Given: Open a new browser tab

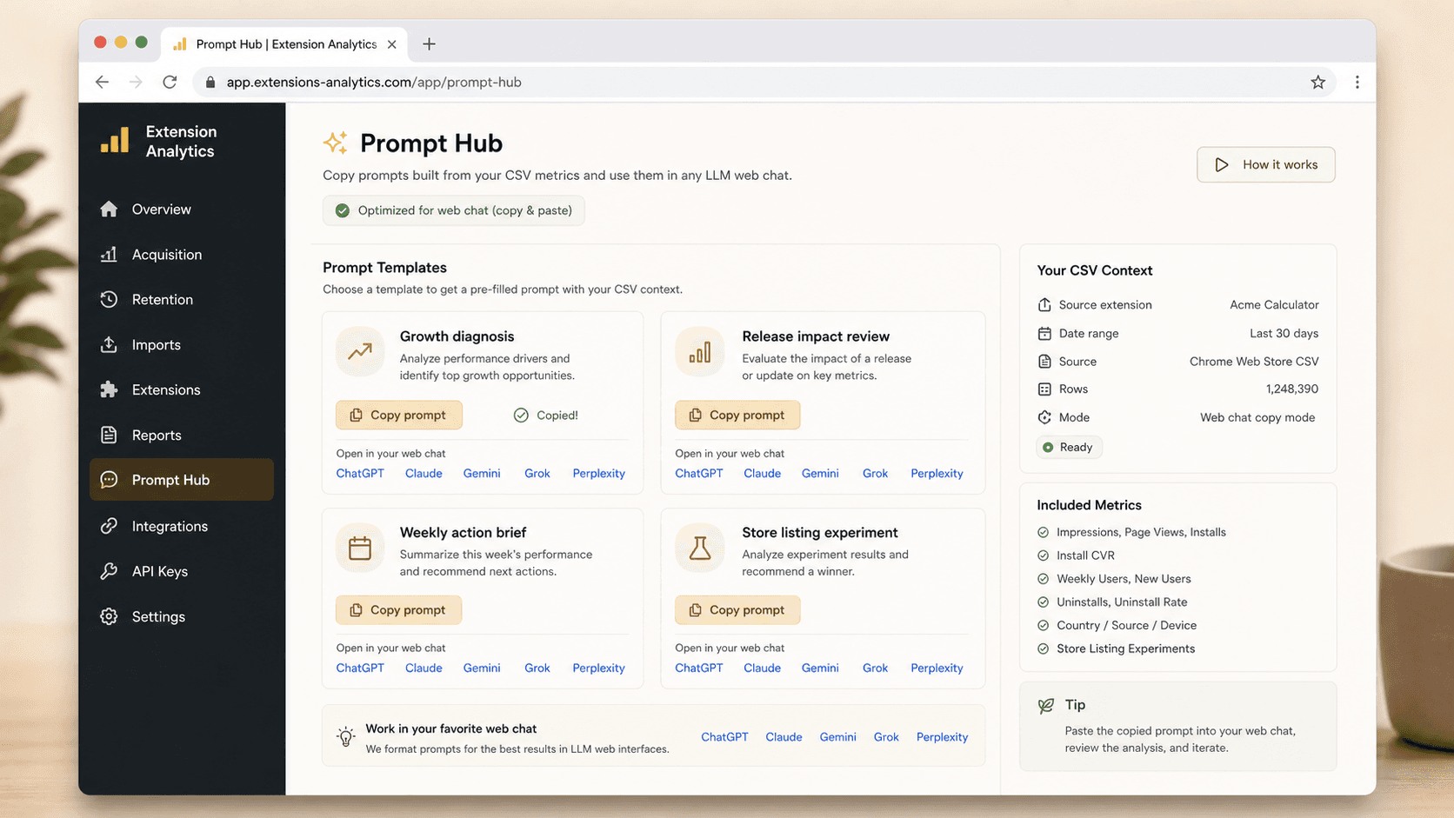Looking at the screenshot, I should point(429,44).
